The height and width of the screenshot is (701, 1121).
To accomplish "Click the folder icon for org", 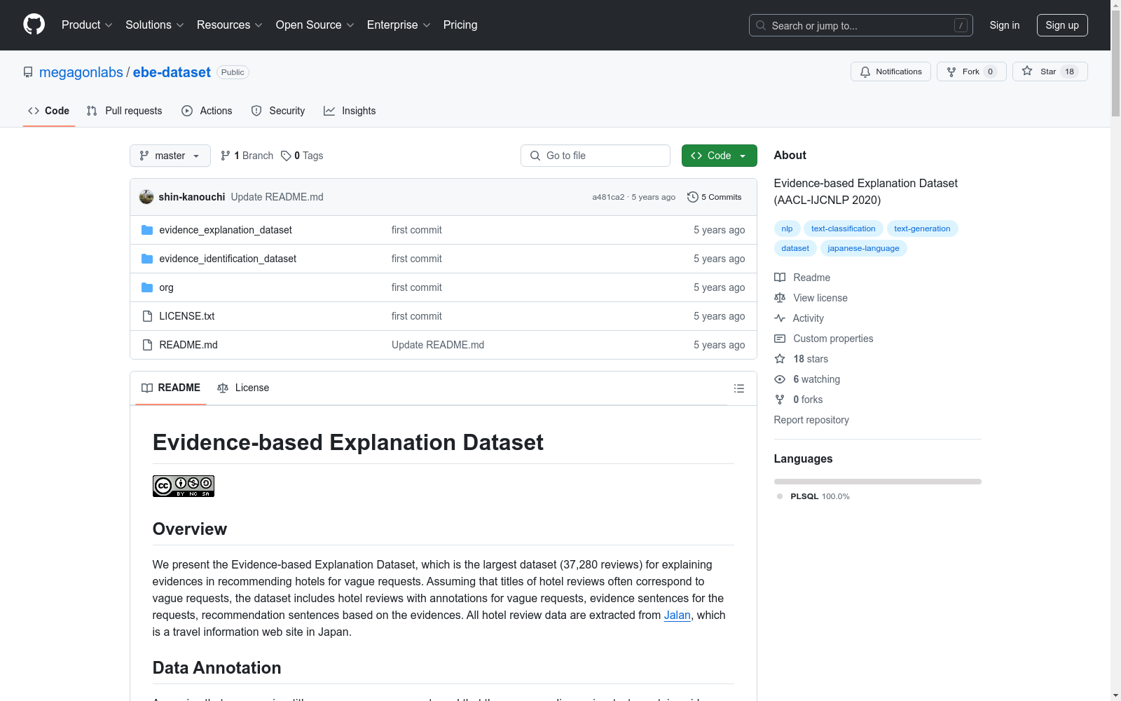I will [147, 287].
